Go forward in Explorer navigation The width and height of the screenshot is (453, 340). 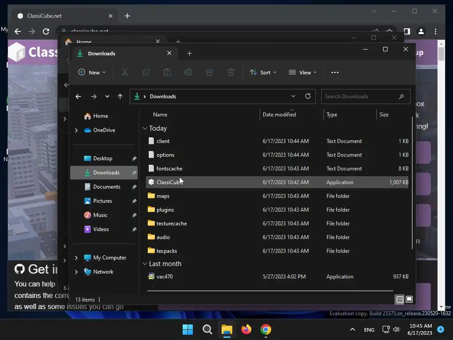click(94, 97)
